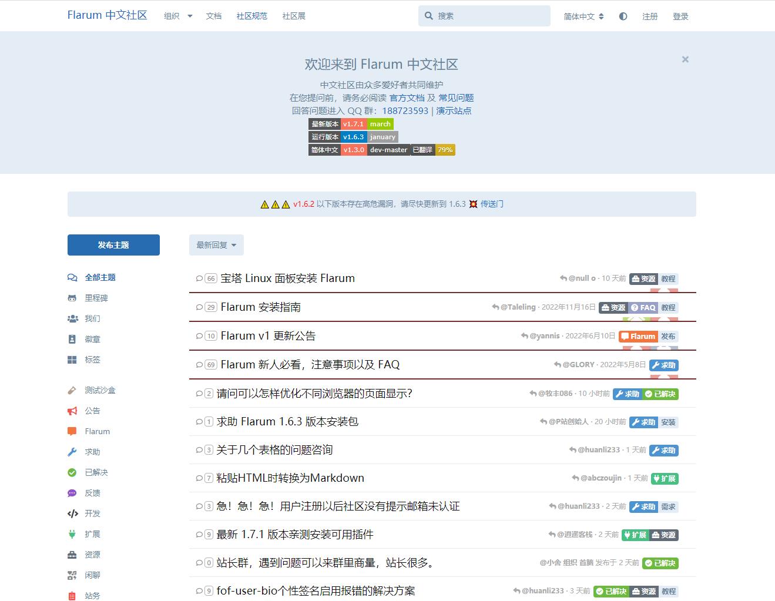
Task: Open topic fof-user-bio个性签名启用报错的解决方案
Action: point(316,590)
